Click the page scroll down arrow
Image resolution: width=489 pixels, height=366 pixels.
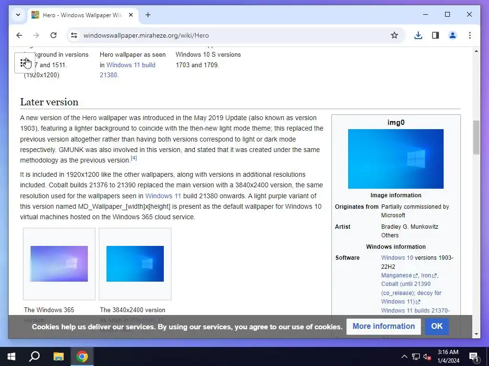pos(476,334)
